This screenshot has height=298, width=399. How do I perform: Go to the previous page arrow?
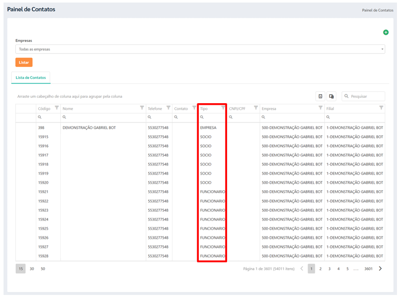302,269
